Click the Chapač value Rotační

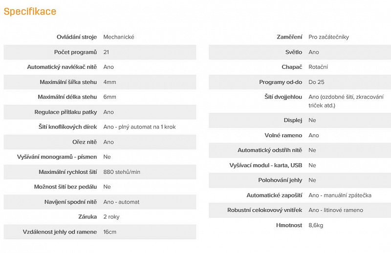(x=318, y=67)
